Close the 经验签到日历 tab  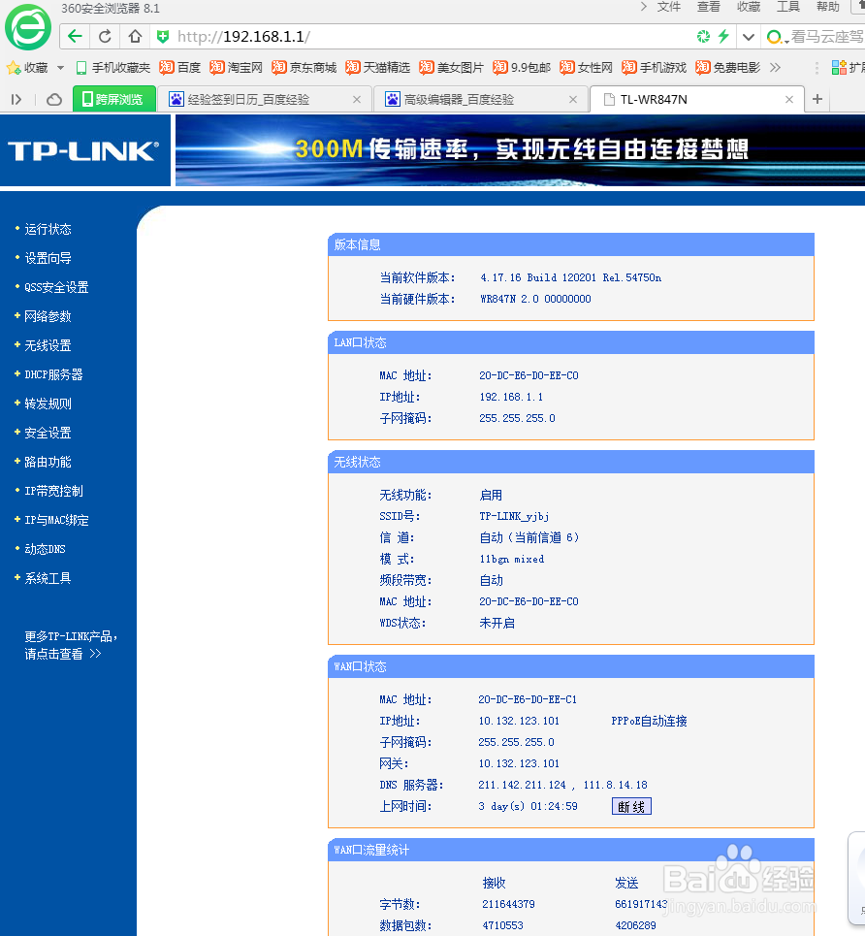(x=357, y=100)
